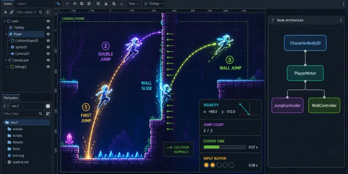Activate the Select mode tool in toolbar

(58, 3)
